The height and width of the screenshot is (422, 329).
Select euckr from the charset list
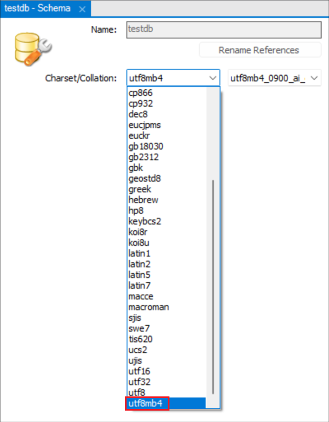pos(166,136)
